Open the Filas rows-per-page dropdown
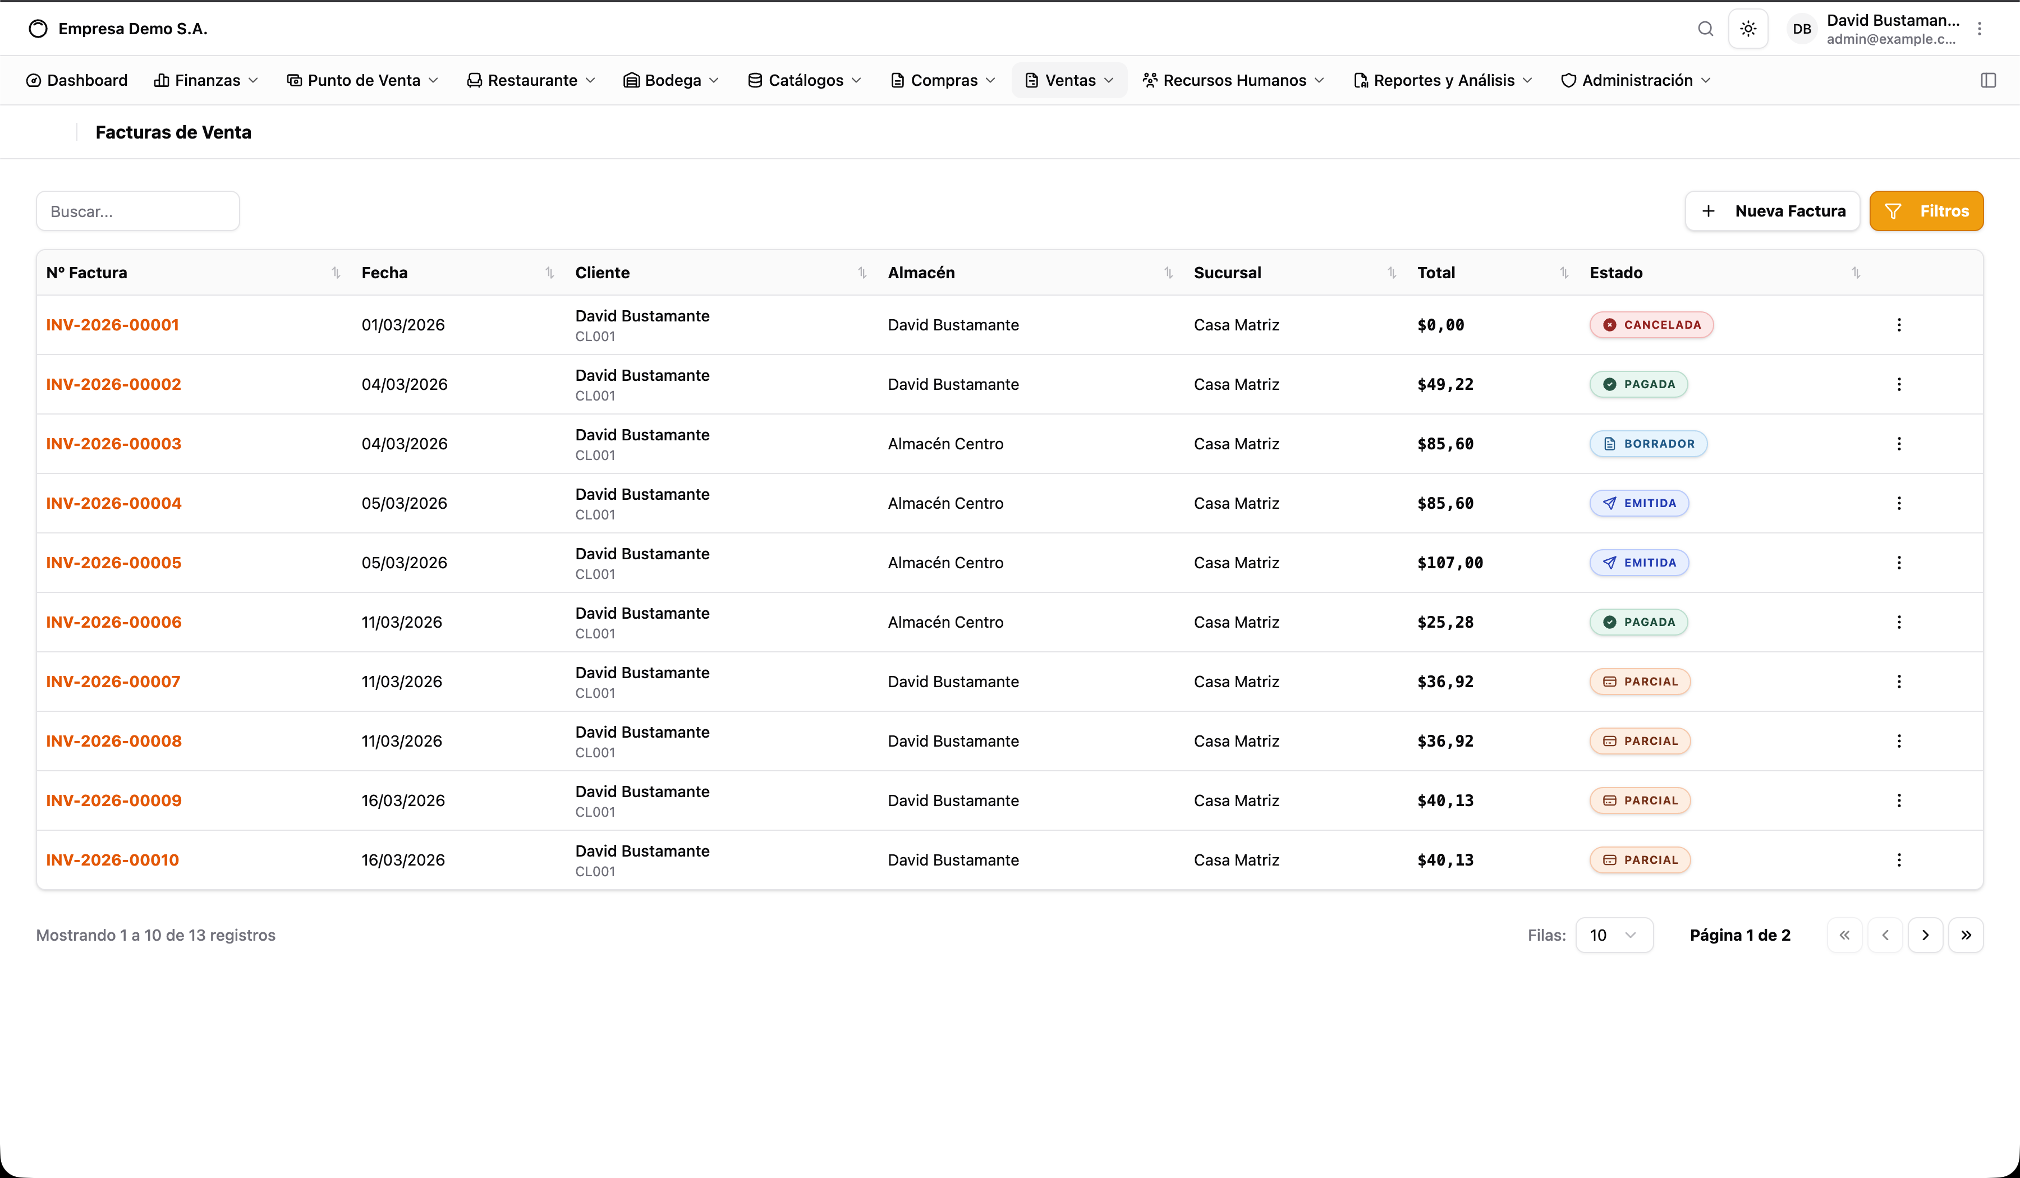Viewport: 2020px width, 1178px height. coord(1614,935)
